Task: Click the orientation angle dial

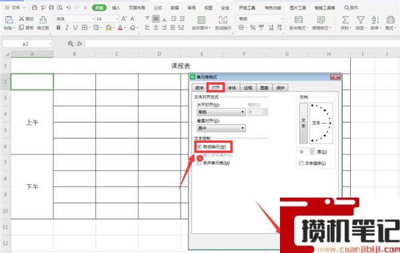Action: 321,123
